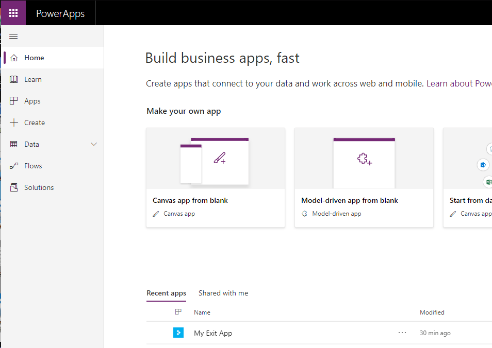The height and width of the screenshot is (348, 492).
Task: Click the Data table icon
Action: point(14,144)
